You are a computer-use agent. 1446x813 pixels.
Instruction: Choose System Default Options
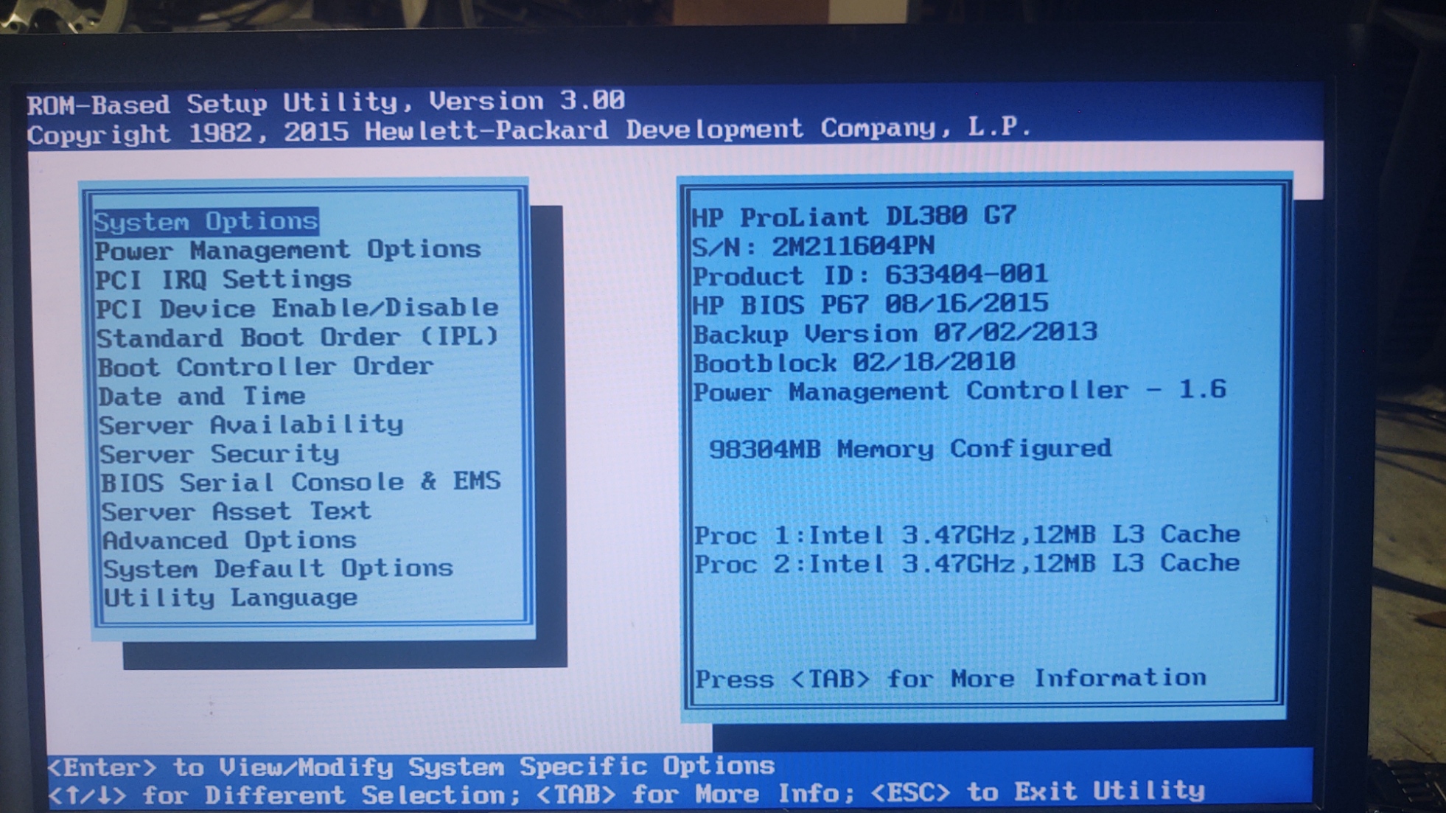coord(278,569)
